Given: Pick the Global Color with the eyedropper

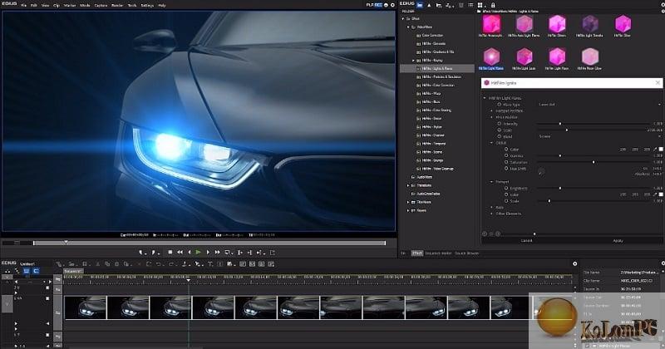Looking at the screenshot, I should point(655,150).
